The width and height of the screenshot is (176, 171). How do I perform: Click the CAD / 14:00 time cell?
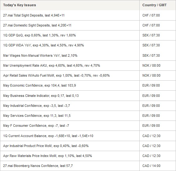coord(151,166)
